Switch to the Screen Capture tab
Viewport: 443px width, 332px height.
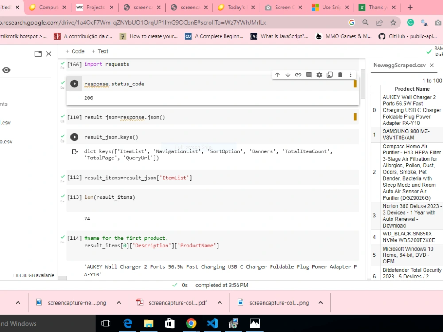[283, 8]
